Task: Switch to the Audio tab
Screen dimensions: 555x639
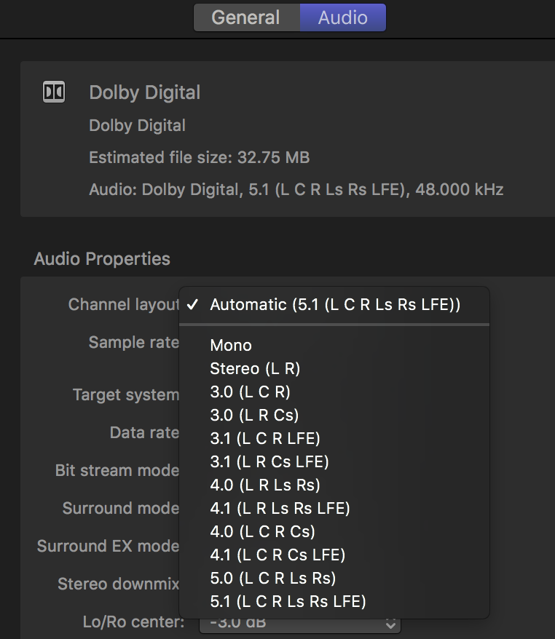Action: (342, 17)
